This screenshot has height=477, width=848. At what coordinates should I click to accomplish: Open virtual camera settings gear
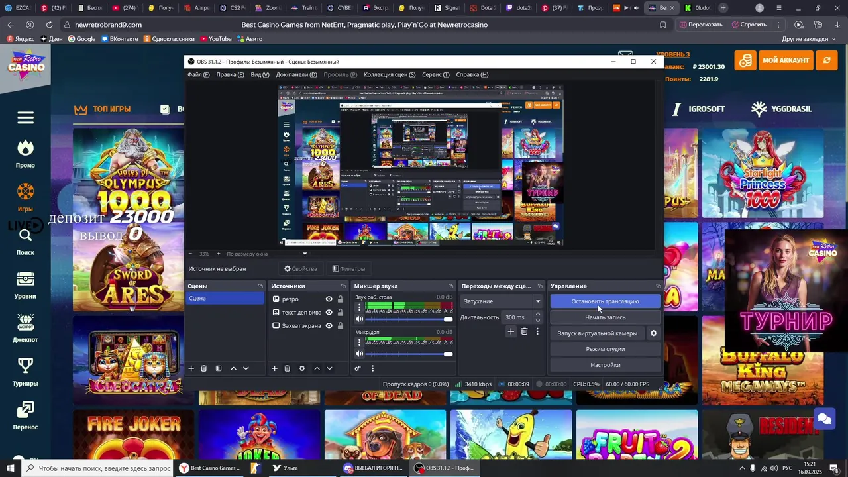click(653, 333)
